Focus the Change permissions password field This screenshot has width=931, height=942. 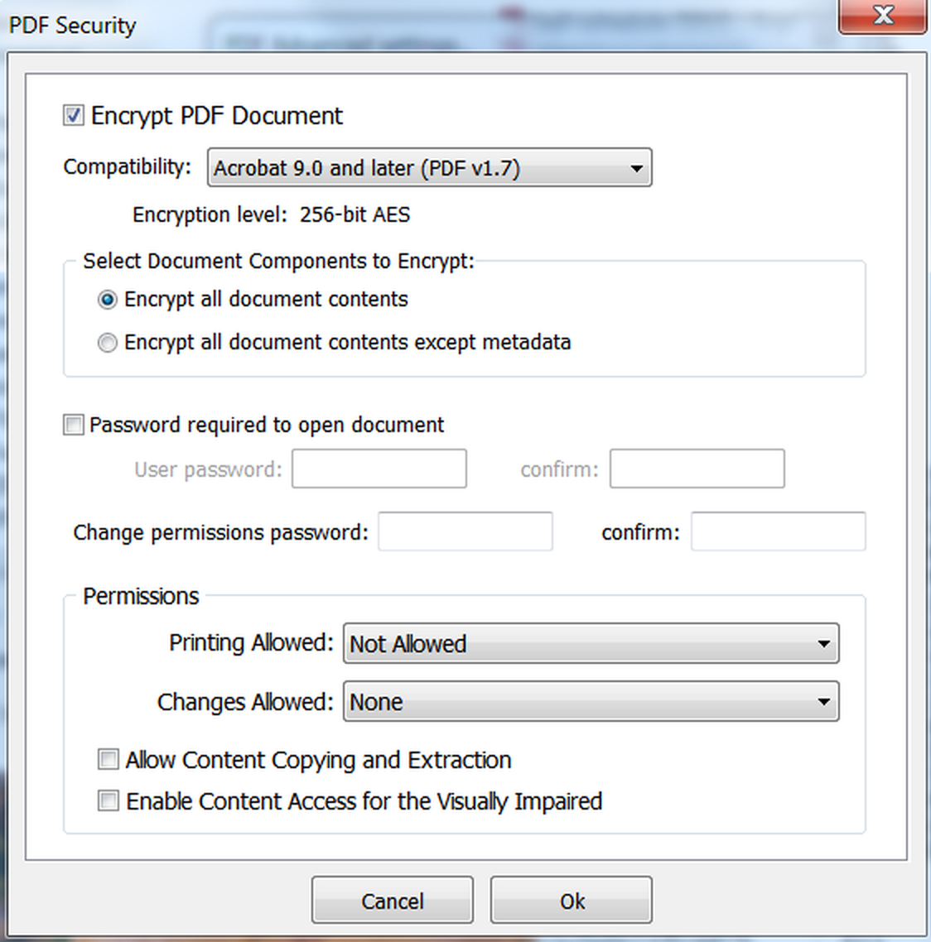pos(465,531)
